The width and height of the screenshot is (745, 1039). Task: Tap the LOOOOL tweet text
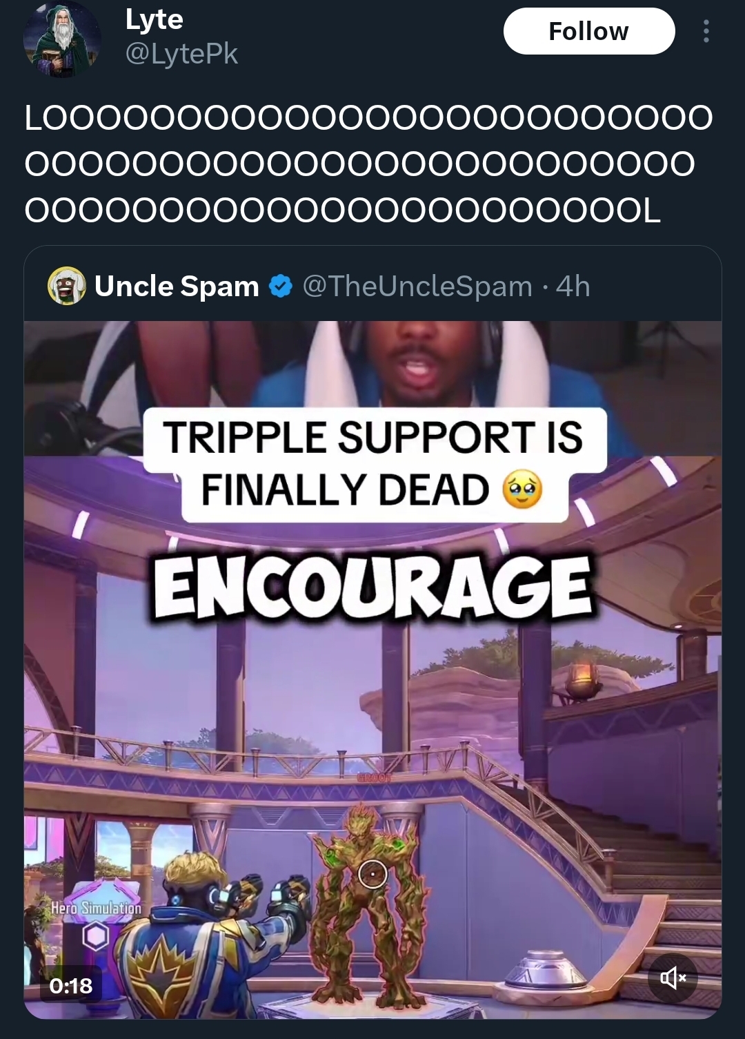pyautogui.click(x=368, y=164)
